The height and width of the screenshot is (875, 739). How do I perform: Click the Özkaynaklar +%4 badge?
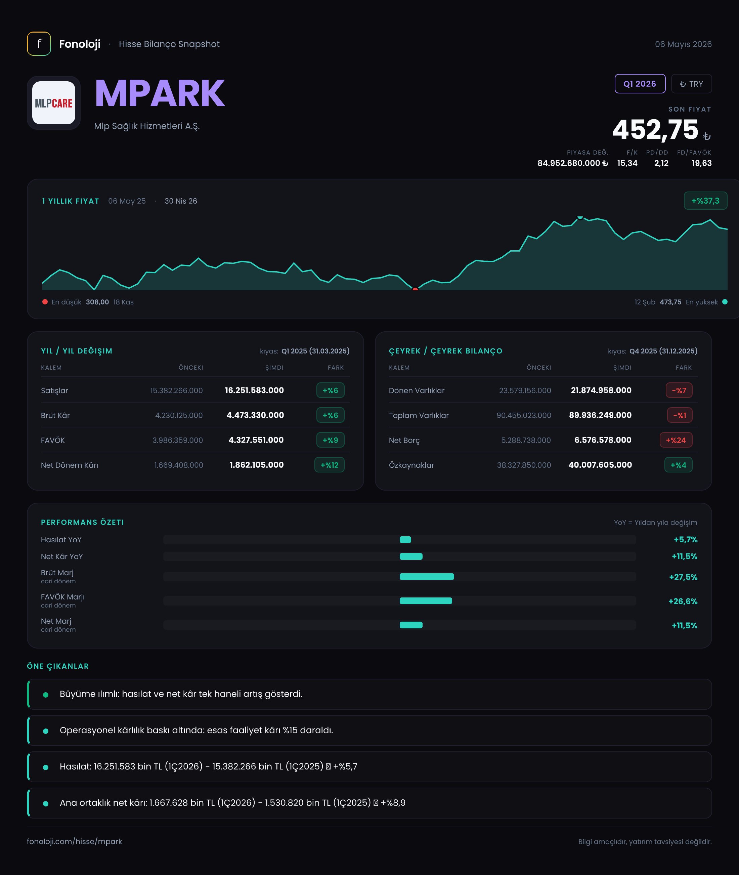[678, 465]
